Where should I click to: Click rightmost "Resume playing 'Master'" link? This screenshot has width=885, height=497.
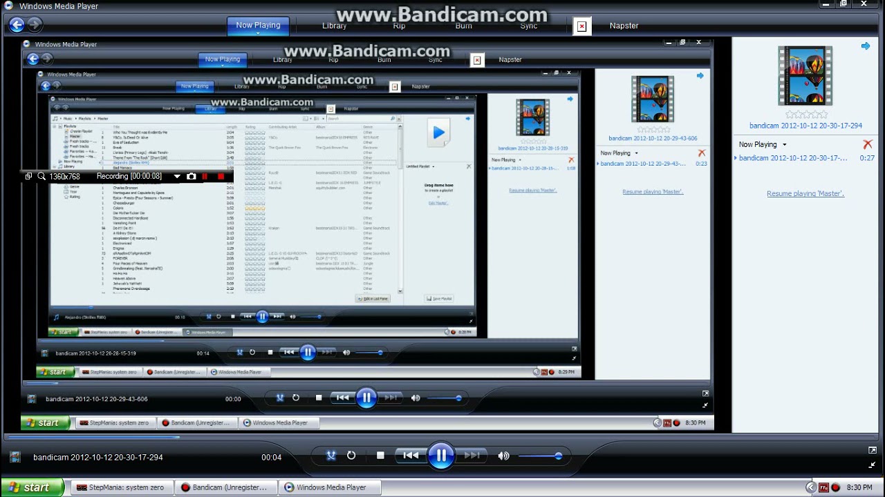pos(805,193)
